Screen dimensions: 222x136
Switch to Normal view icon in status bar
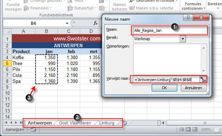(x=182, y=129)
